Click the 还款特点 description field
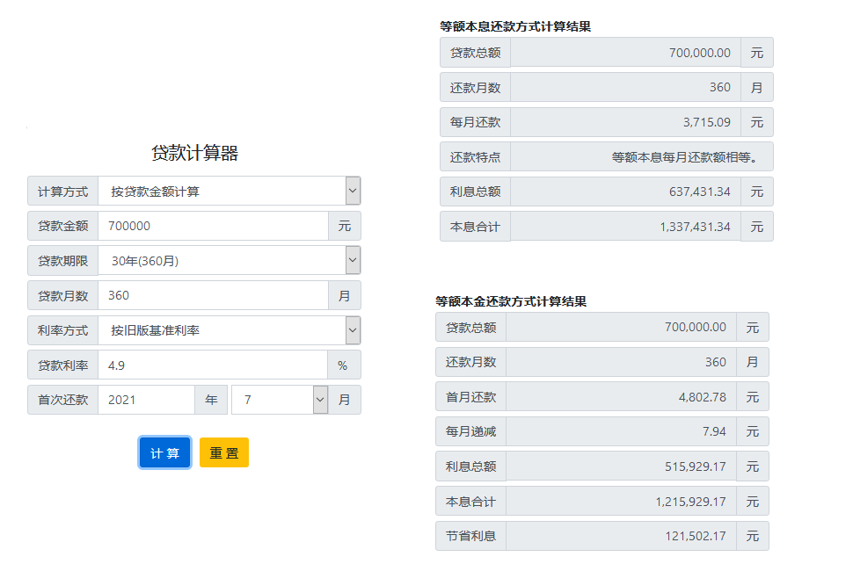The height and width of the screenshot is (564, 853). click(642, 157)
